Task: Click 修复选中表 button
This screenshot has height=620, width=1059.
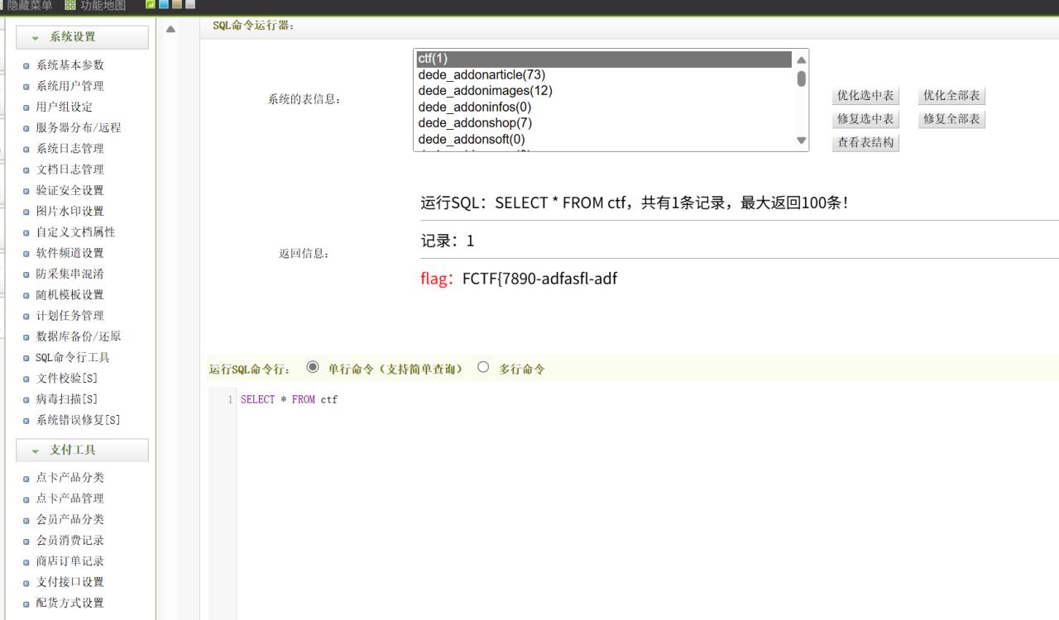Action: [x=865, y=119]
